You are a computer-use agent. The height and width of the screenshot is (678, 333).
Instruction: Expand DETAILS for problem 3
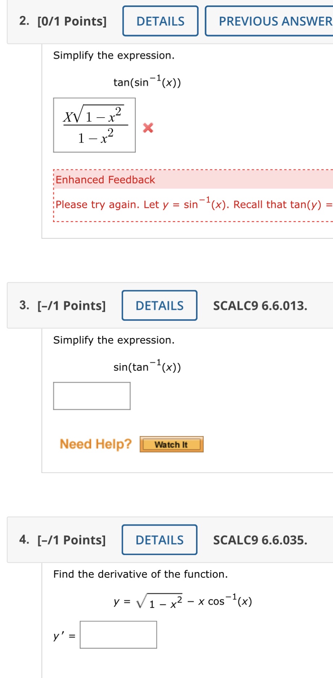(159, 306)
